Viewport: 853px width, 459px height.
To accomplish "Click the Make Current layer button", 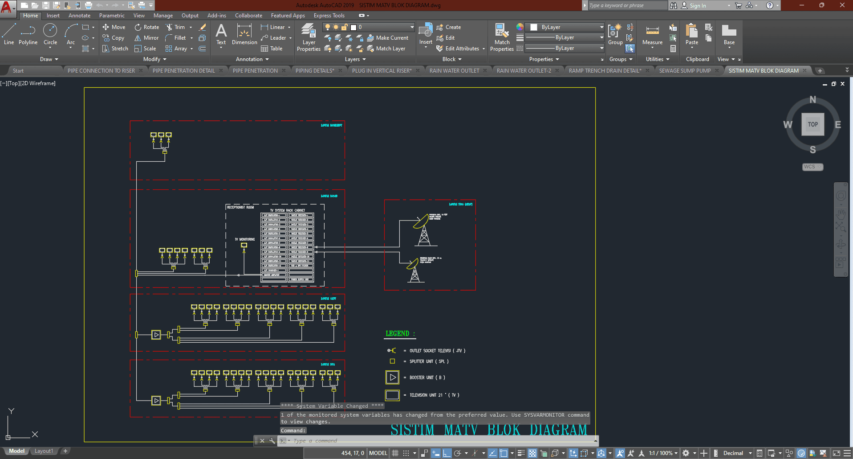I will pyautogui.click(x=387, y=38).
